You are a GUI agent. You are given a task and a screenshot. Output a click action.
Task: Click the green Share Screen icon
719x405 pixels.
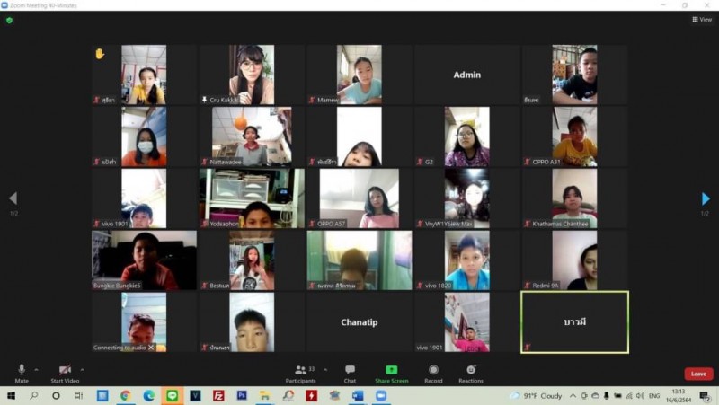point(391,370)
